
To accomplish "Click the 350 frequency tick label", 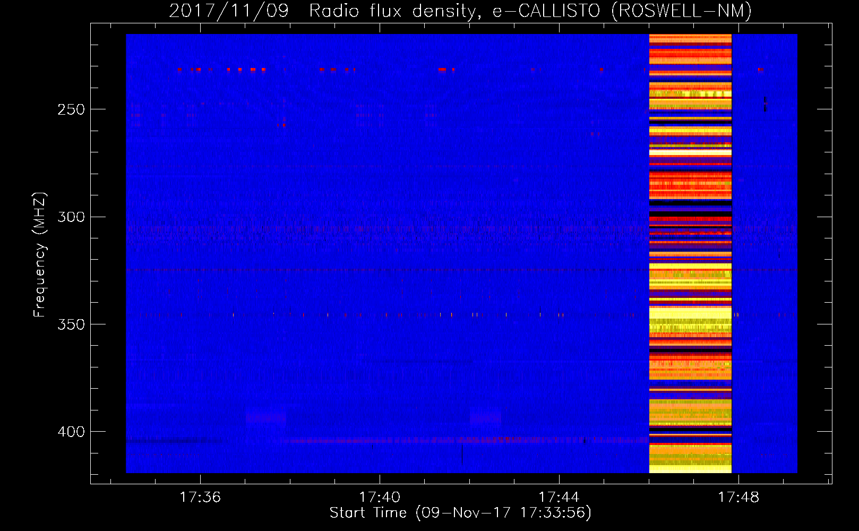I will pyautogui.click(x=71, y=324).
